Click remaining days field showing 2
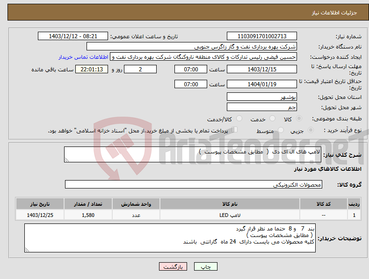This screenshot has width=369, height=279. (140, 69)
